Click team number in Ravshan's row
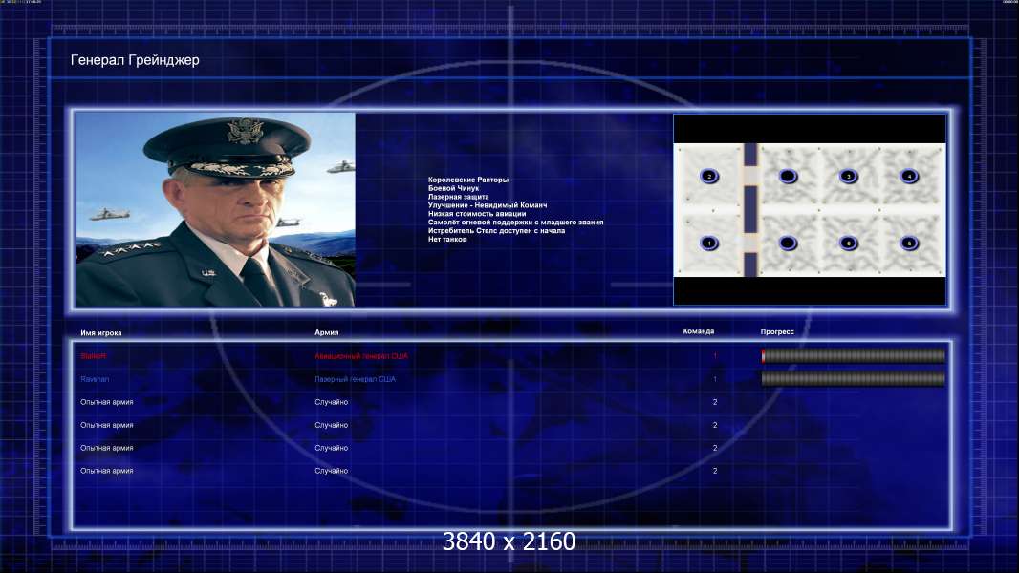1019x573 pixels. 715,379
